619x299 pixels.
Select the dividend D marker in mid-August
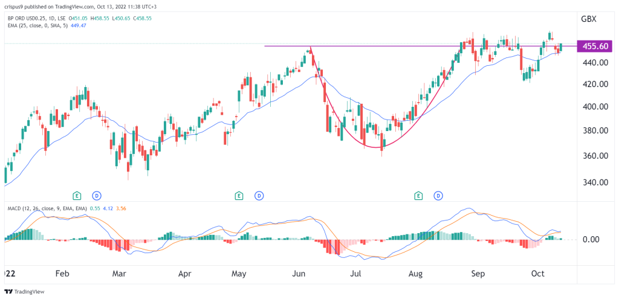coord(439,195)
